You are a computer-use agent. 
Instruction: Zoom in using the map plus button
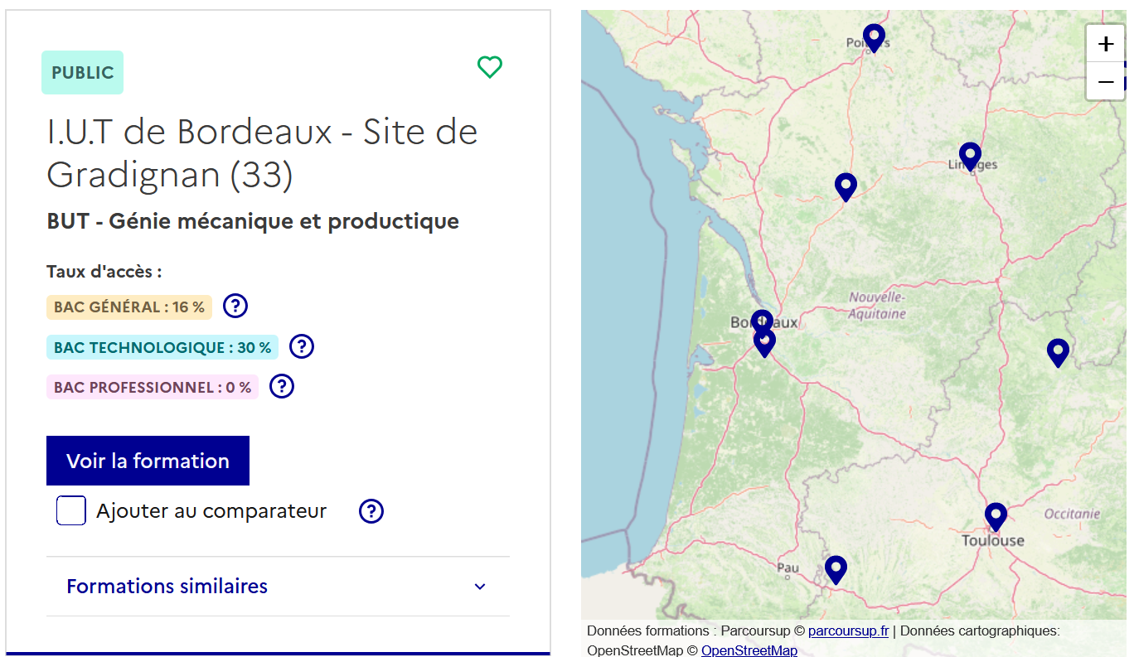(x=1105, y=44)
